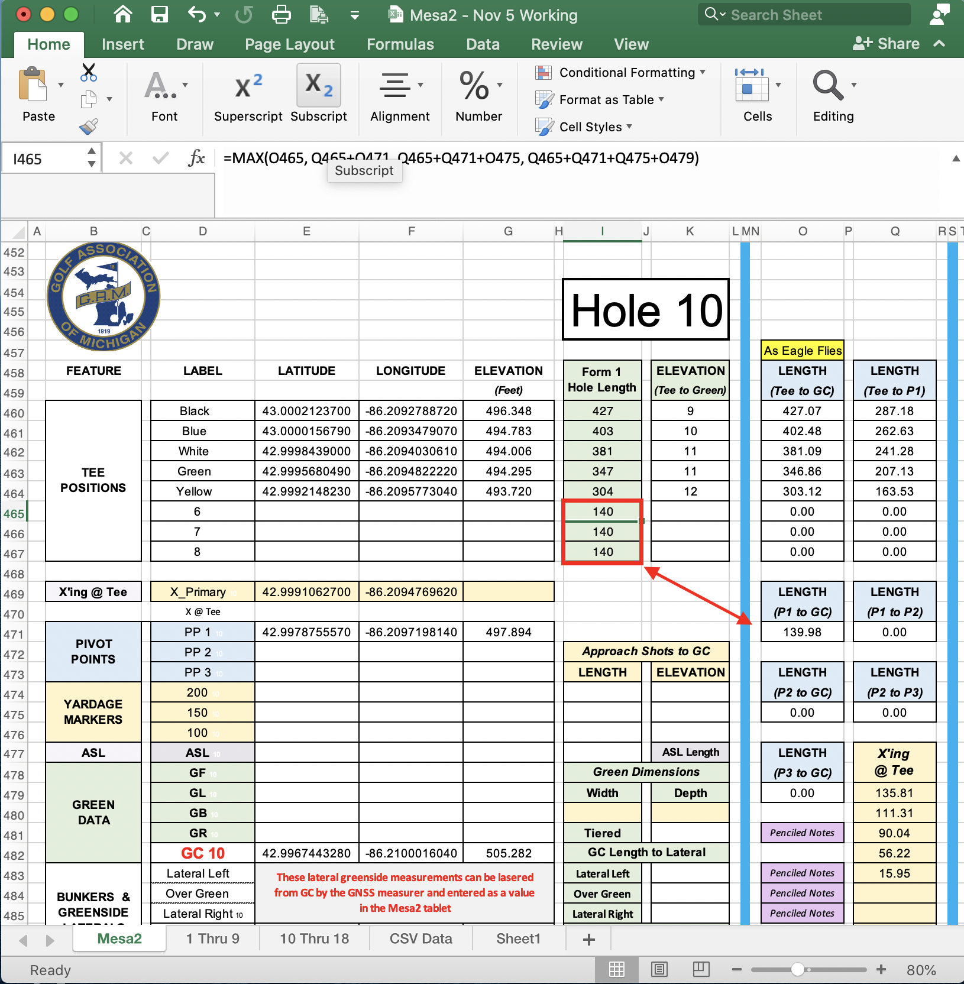
Task: Cancel the formula entry with the X
Action: [125, 158]
